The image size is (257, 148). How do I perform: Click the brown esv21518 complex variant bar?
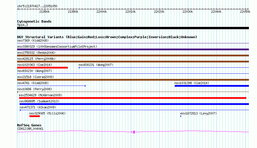pyautogui.click(x=133, y=80)
